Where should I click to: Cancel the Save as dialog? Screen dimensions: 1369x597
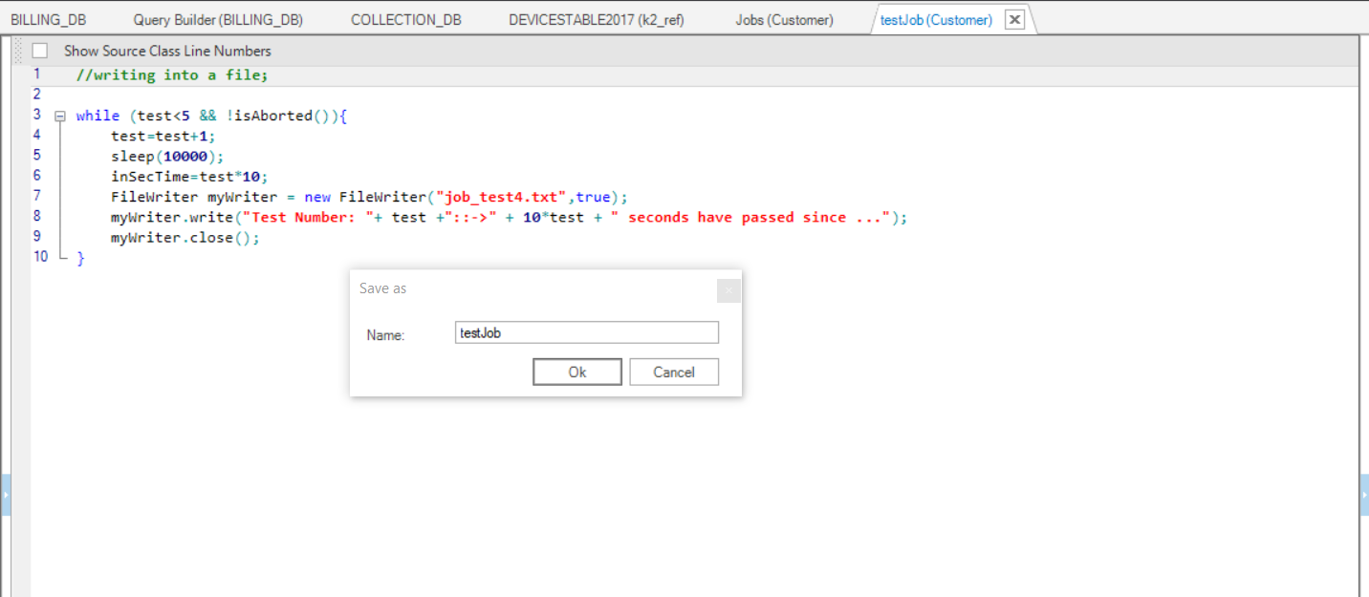pos(673,373)
